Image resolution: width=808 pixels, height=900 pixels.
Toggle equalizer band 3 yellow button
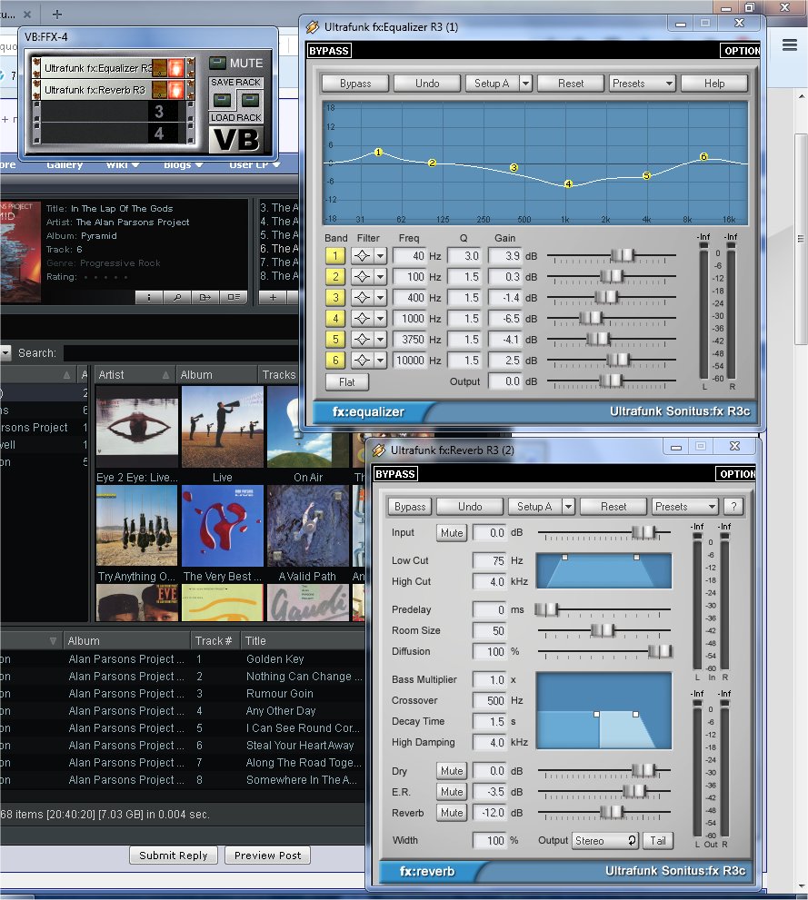(335, 297)
